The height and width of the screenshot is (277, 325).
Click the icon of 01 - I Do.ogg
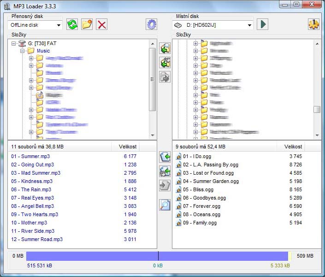[x=178, y=156]
